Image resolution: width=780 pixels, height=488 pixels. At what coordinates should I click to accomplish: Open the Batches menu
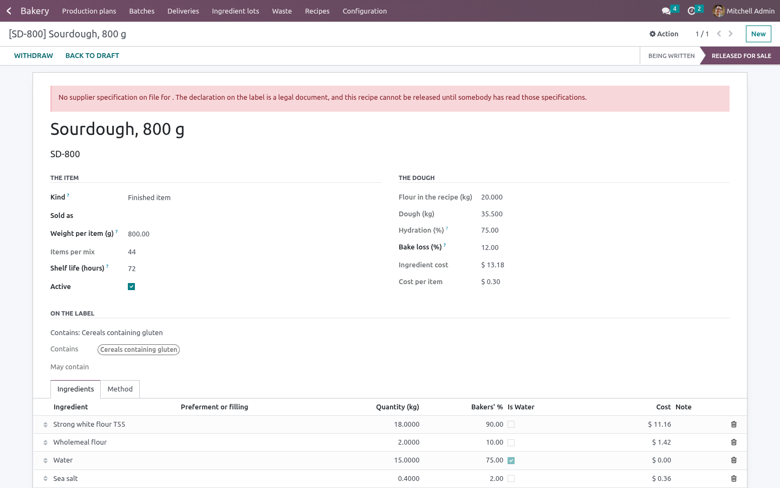(142, 11)
